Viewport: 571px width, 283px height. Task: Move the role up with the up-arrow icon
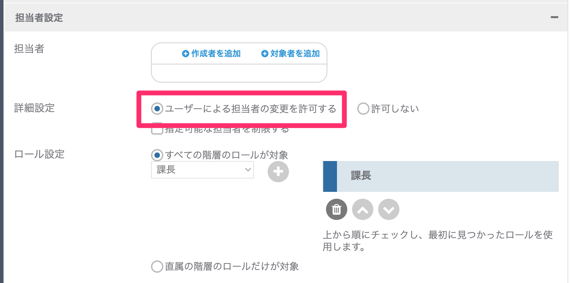362,209
